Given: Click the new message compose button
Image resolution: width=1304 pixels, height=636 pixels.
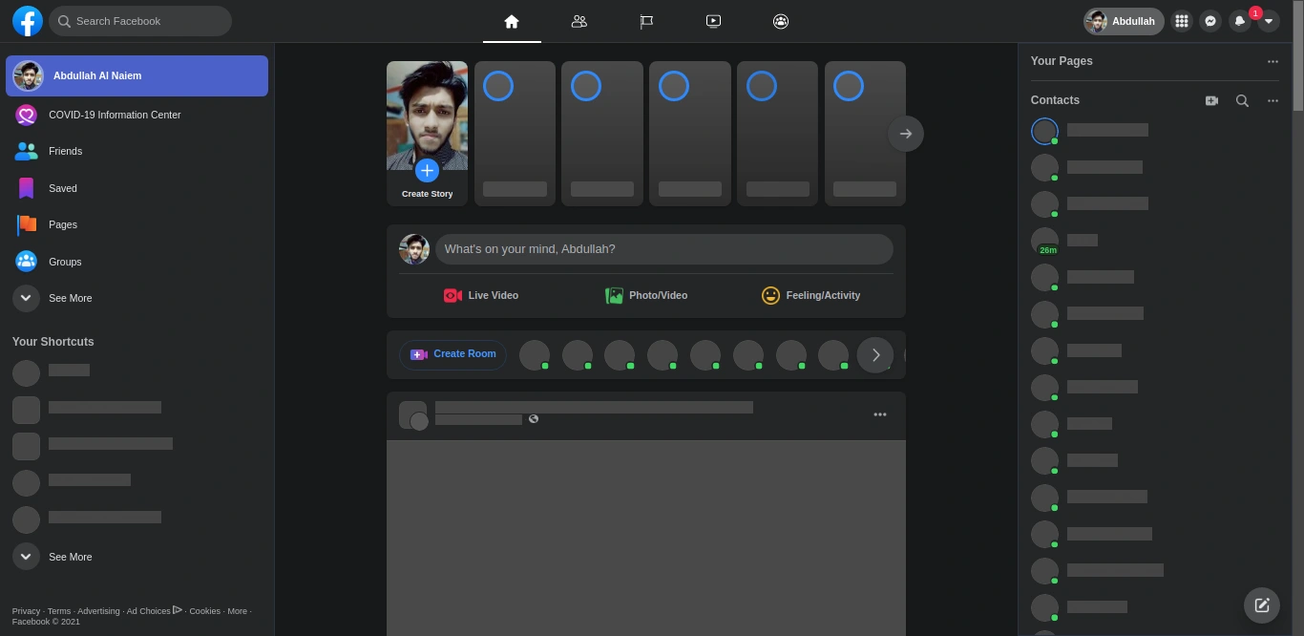Looking at the screenshot, I should pyautogui.click(x=1262, y=605).
